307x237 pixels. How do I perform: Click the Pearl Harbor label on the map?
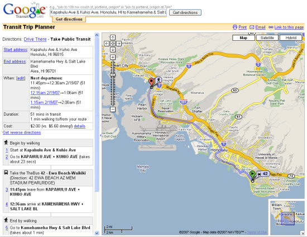pyautogui.click(x=142, y=106)
